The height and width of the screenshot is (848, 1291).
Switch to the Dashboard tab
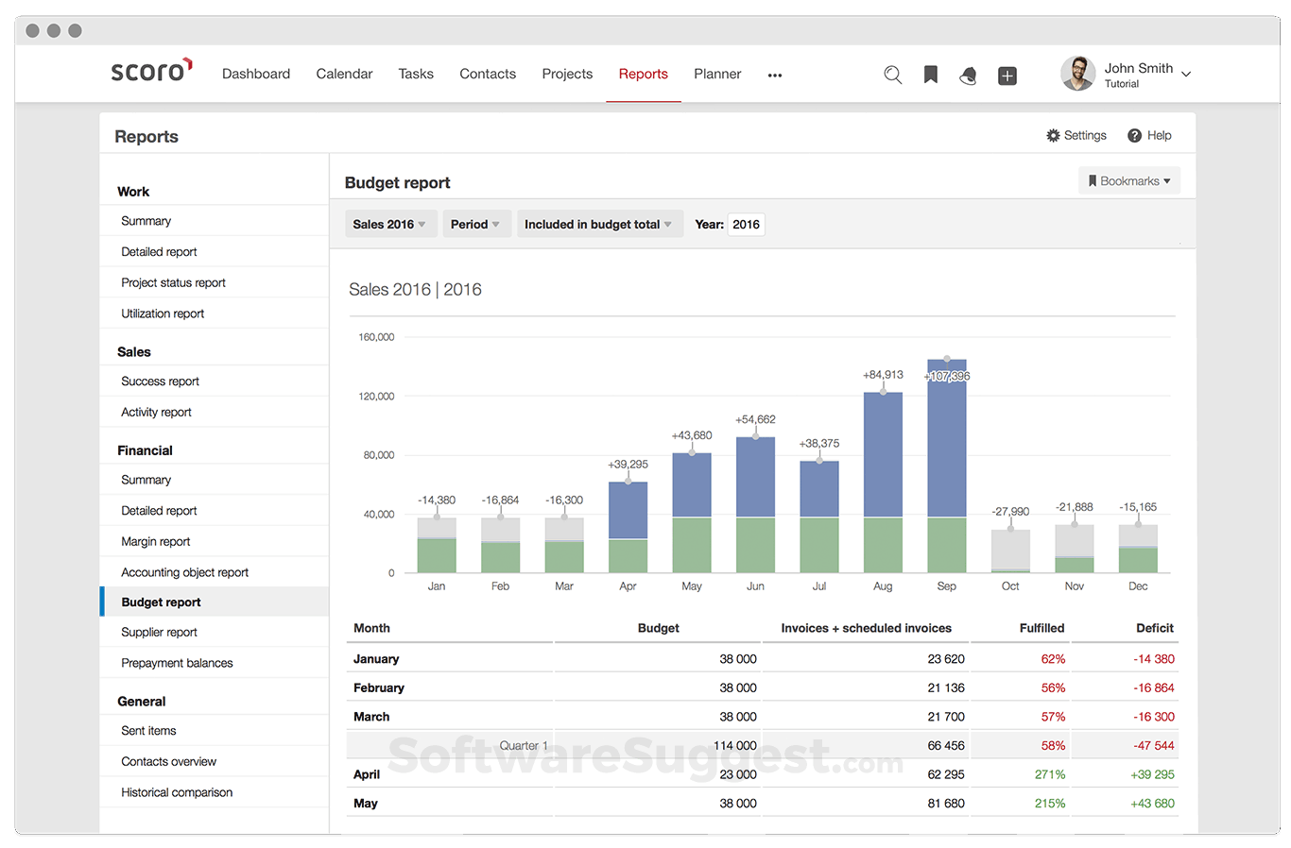click(256, 74)
